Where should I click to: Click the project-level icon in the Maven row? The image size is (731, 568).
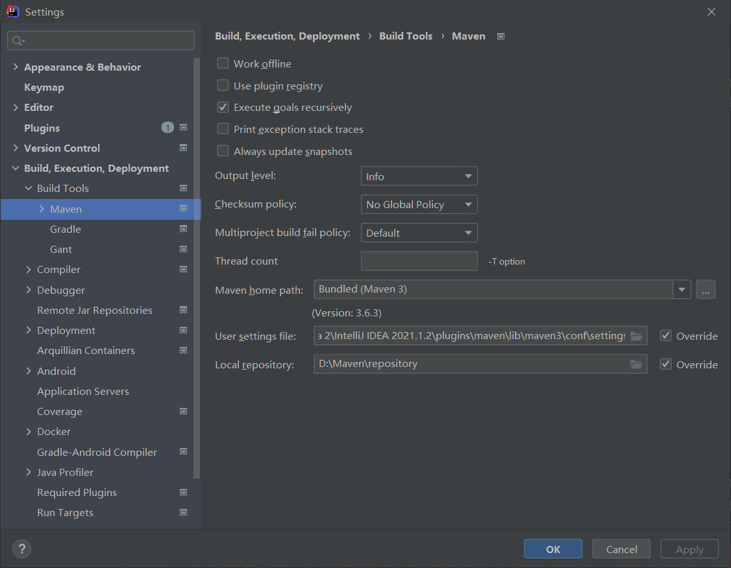pos(183,209)
